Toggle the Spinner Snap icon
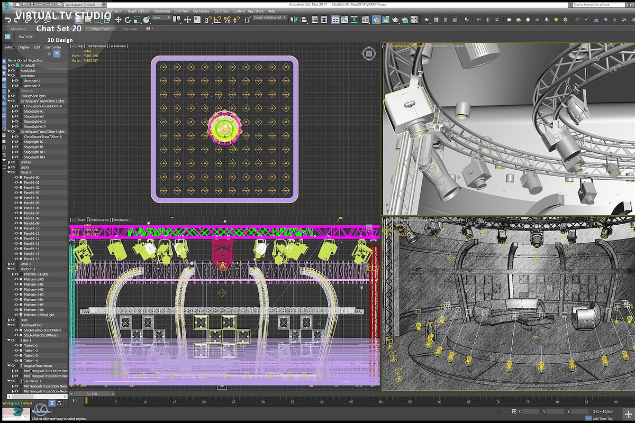This screenshot has height=423, width=635. 237,20
